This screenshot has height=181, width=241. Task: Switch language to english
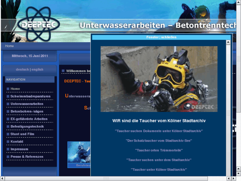point(37,69)
